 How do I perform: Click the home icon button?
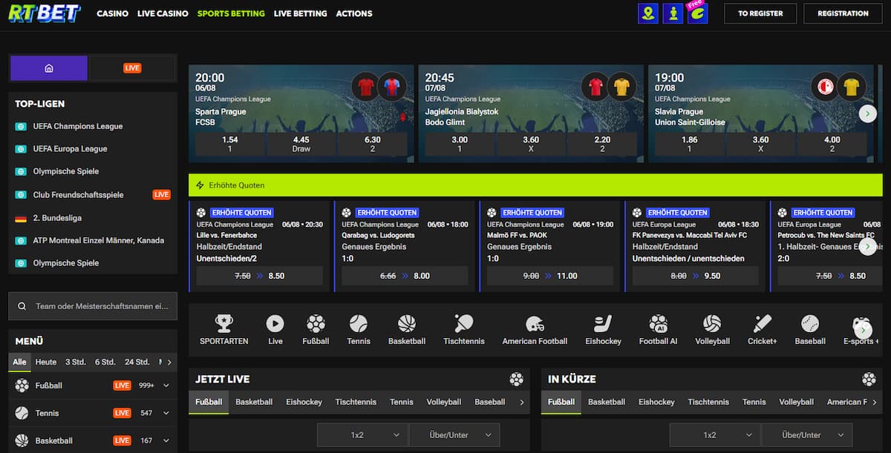pyautogui.click(x=49, y=68)
